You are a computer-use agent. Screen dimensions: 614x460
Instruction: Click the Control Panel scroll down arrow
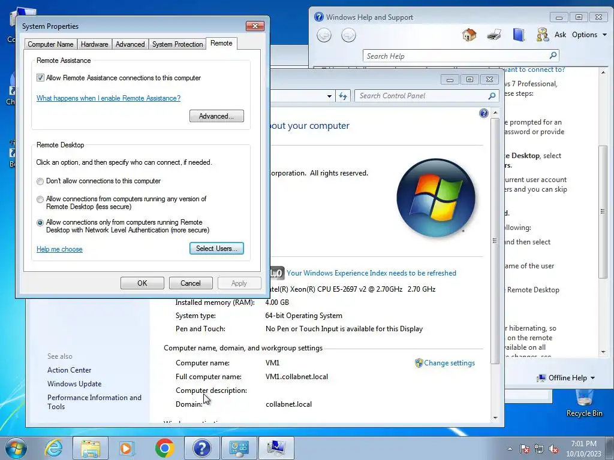495,418
